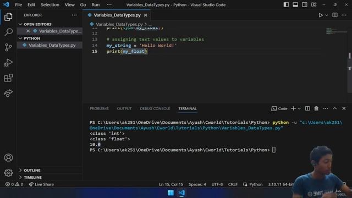Open the Explorer view in activity bar
The image size is (352, 198).
8,17
